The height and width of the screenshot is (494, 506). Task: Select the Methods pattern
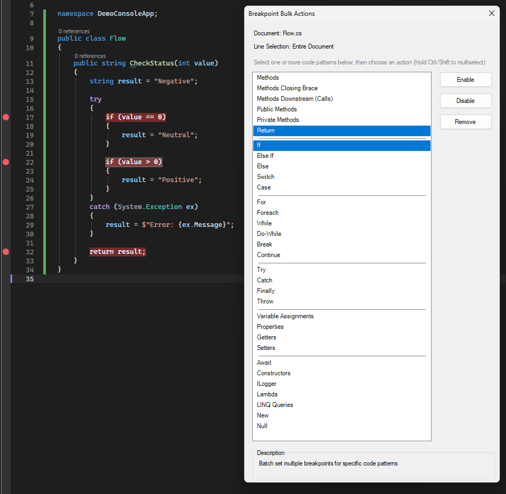342,78
